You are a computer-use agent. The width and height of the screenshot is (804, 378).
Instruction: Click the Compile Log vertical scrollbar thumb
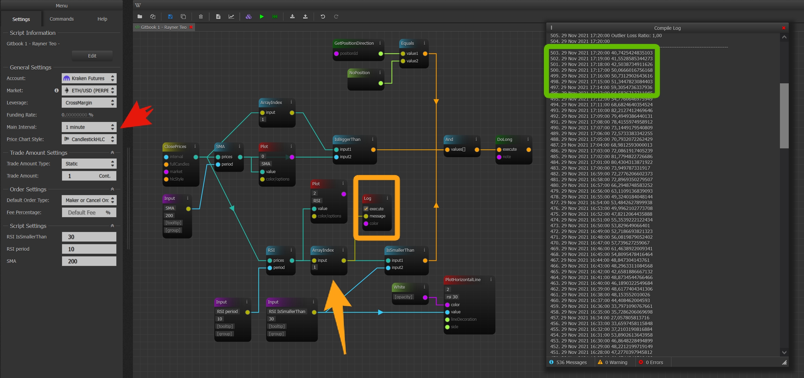point(784,115)
